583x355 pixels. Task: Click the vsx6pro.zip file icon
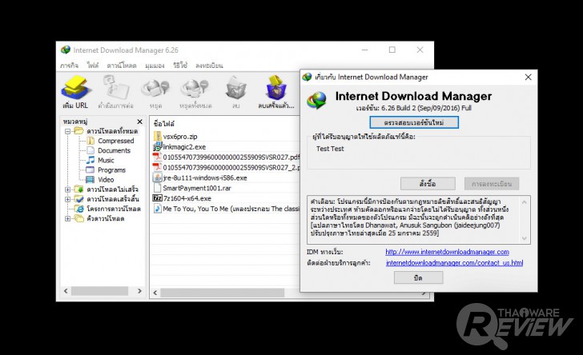pos(157,136)
